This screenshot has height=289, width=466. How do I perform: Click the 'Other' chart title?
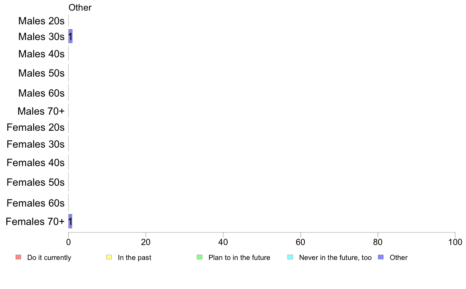(80, 7)
